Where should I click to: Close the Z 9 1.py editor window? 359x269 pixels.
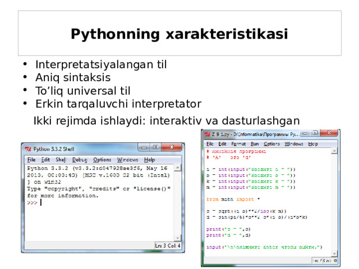[329, 133]
